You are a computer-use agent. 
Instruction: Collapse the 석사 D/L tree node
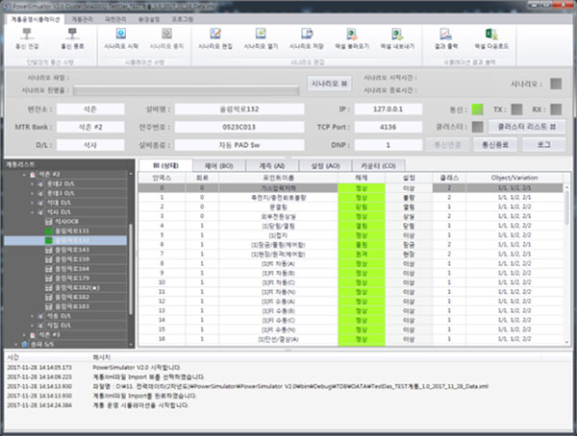pyautogui.click(x=31, y=212)
